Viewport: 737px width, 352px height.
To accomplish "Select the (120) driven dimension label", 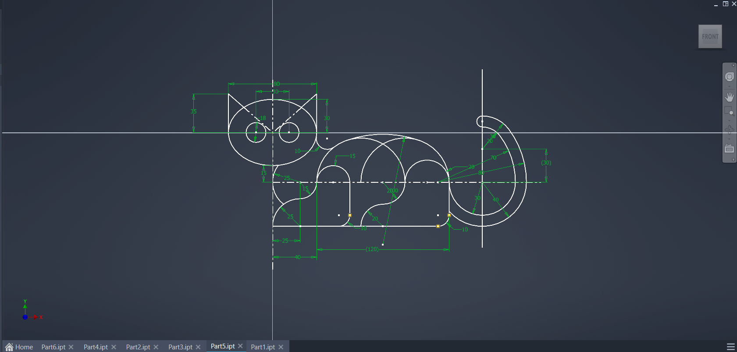I will pyautogui.click(x=372, y=249).
